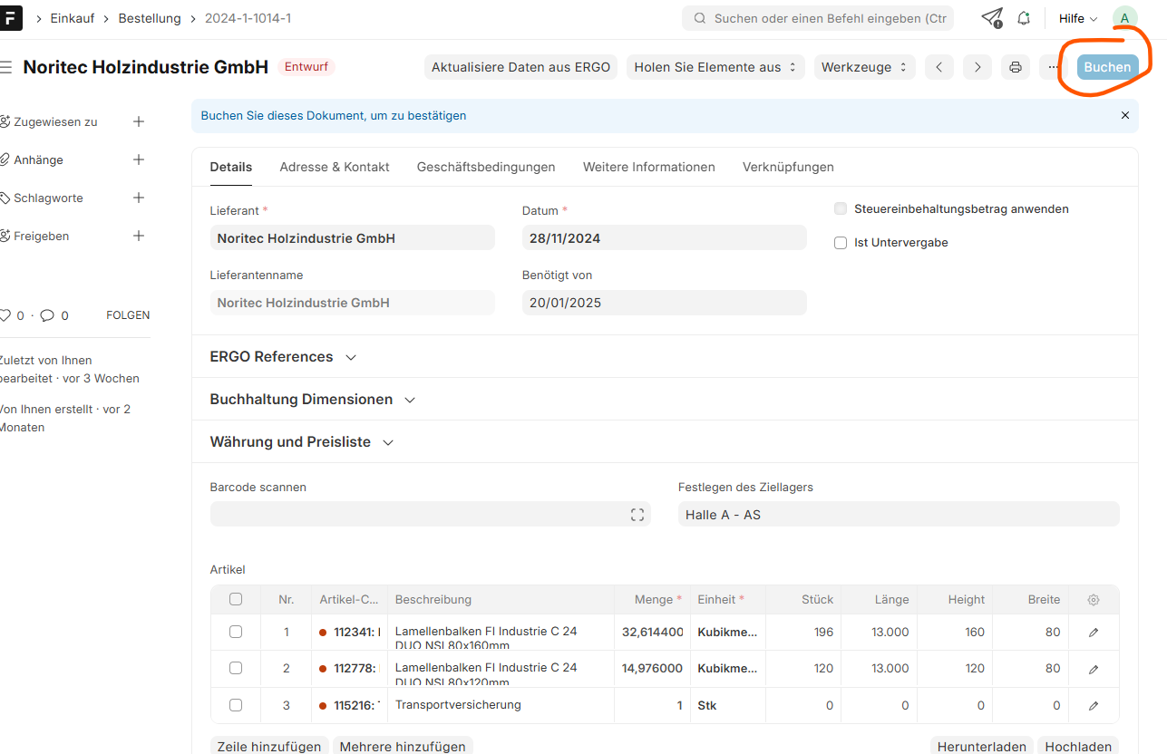Click the Festlegen des Ziellagers input field
This screenshot has width=1167, height=754.
(898, 515)
